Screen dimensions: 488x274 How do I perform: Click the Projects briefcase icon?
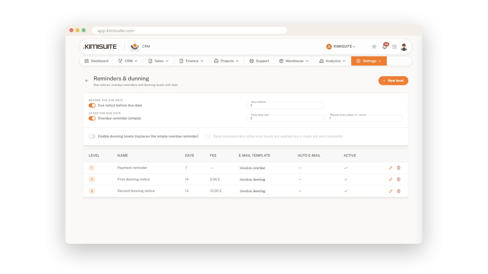click(216, 61)
